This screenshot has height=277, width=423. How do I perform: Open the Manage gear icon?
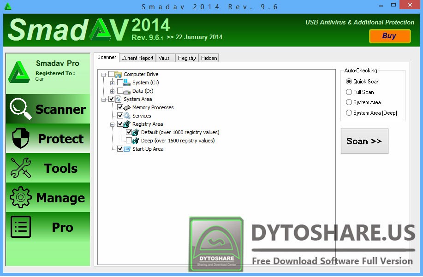[20, 197]
